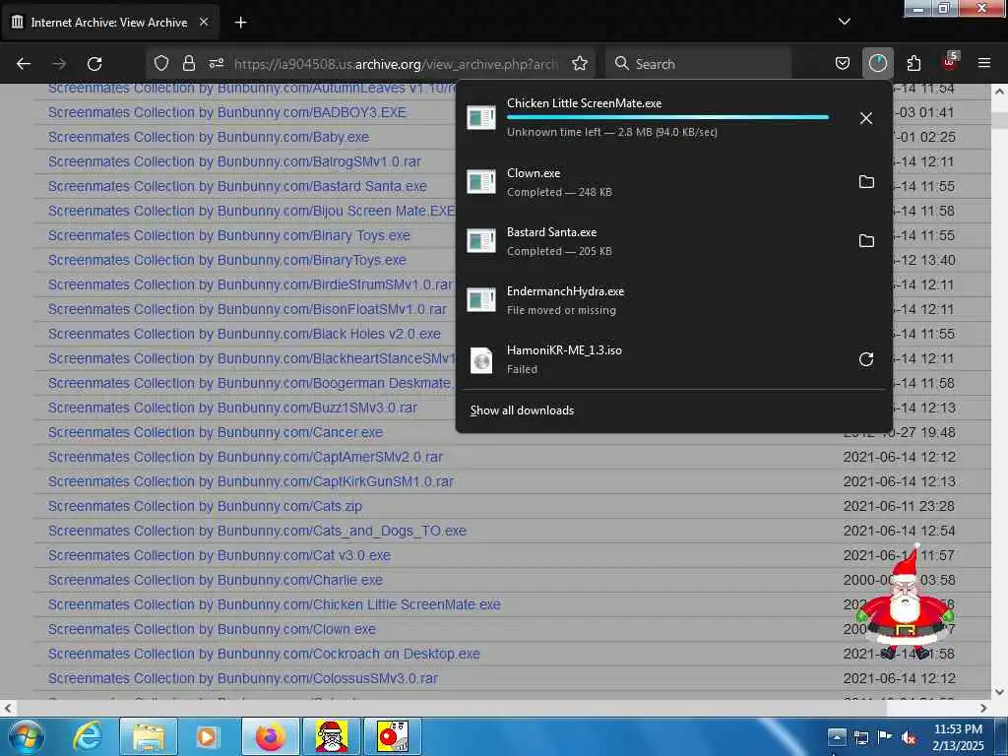Focus the URL address bar
1008x756 pixels.
tap(396, 64)
